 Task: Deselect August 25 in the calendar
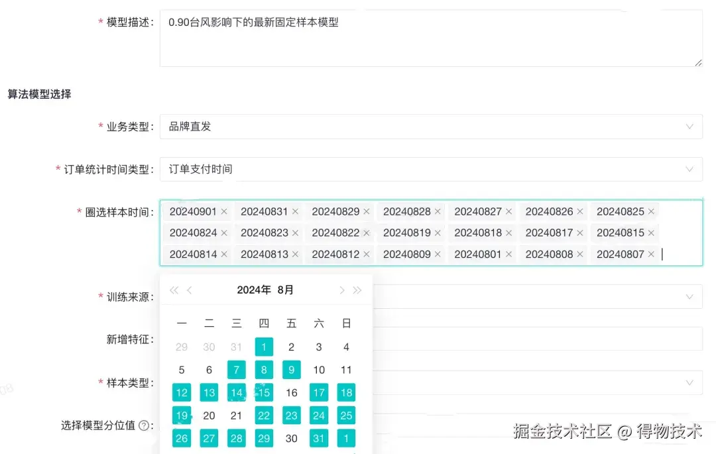346,415
